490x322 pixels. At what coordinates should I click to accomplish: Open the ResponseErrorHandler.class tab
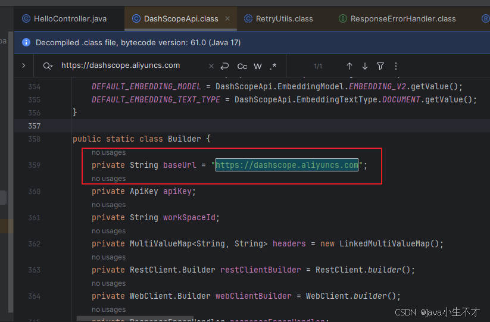[x=397, y=18]
